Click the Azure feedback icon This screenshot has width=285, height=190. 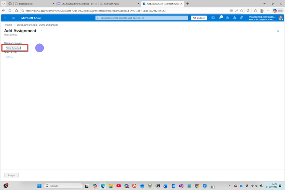tap(242, 18)
